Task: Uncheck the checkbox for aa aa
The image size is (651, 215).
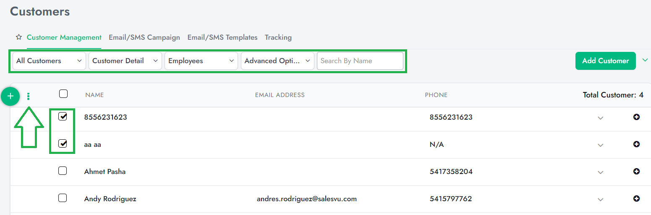Action: click(x=63, y=144)
